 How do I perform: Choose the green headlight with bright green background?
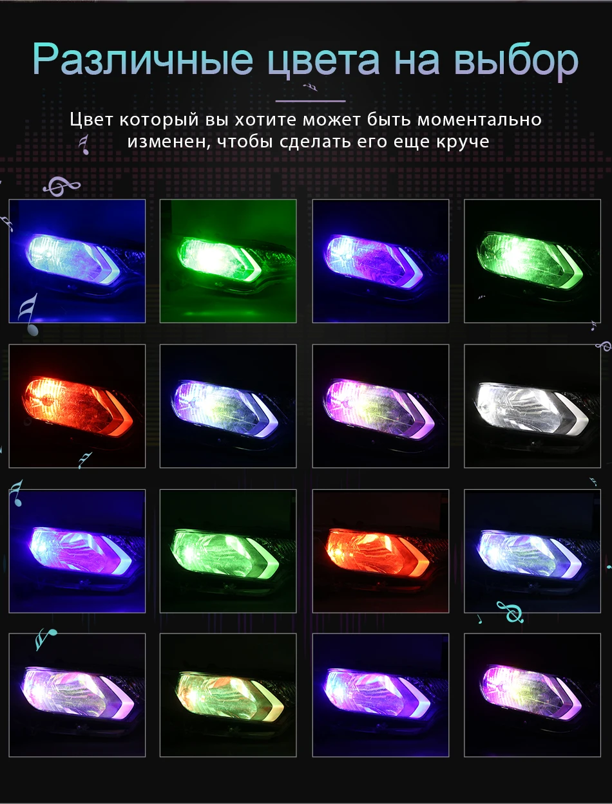coord(228,261)
